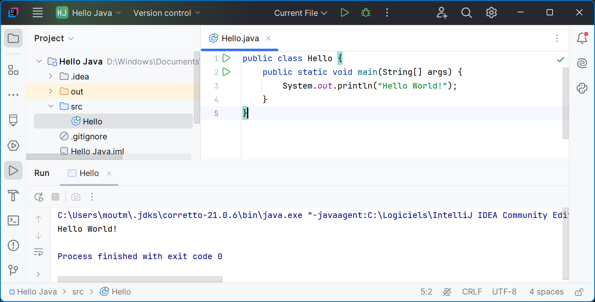Collapse the src folder in project tree
The image size is (595, 302).
point(51,106)
